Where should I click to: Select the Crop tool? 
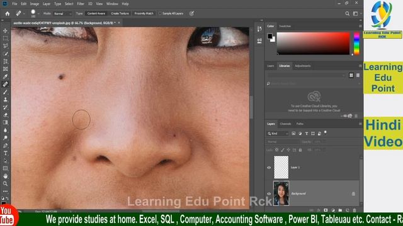pyautogui.click(x=5, y=62)
